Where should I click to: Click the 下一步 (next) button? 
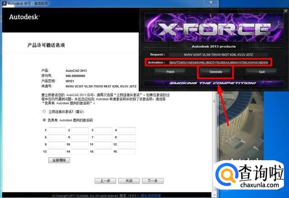(153, 181)
